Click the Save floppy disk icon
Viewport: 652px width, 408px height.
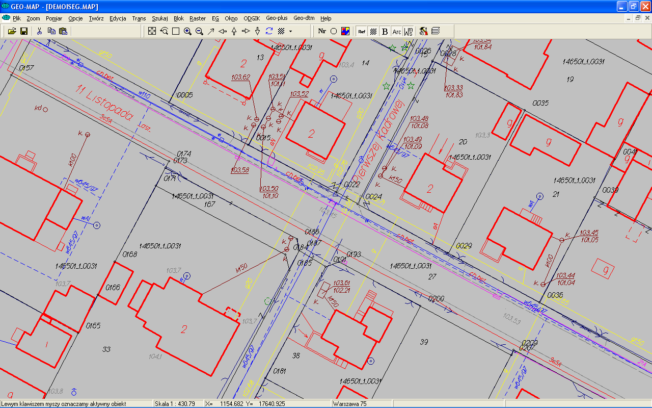pos(24,31)
